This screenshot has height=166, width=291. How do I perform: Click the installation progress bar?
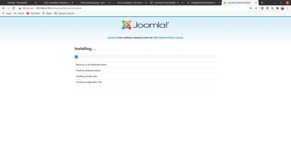pyautogui.click(x=145, y=57)
